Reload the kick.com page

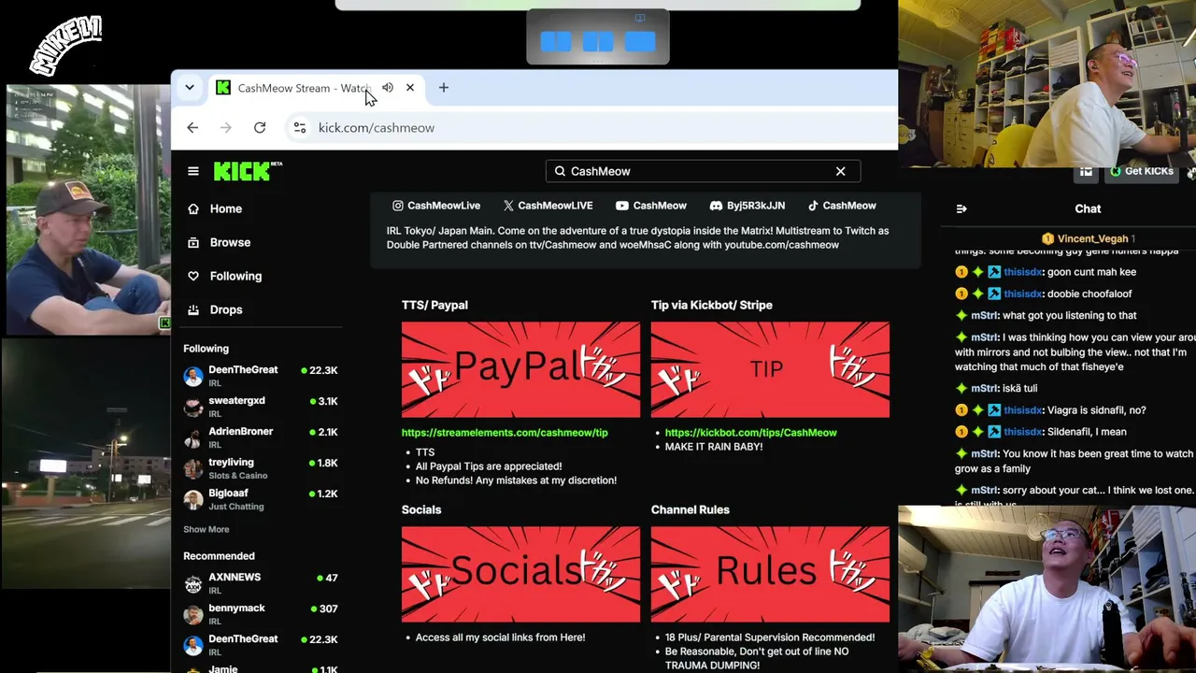coord(260,128)
